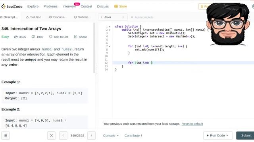Click the avatar cartoon face overlay
The image size is (254, 142).
(x=228, y=24)
